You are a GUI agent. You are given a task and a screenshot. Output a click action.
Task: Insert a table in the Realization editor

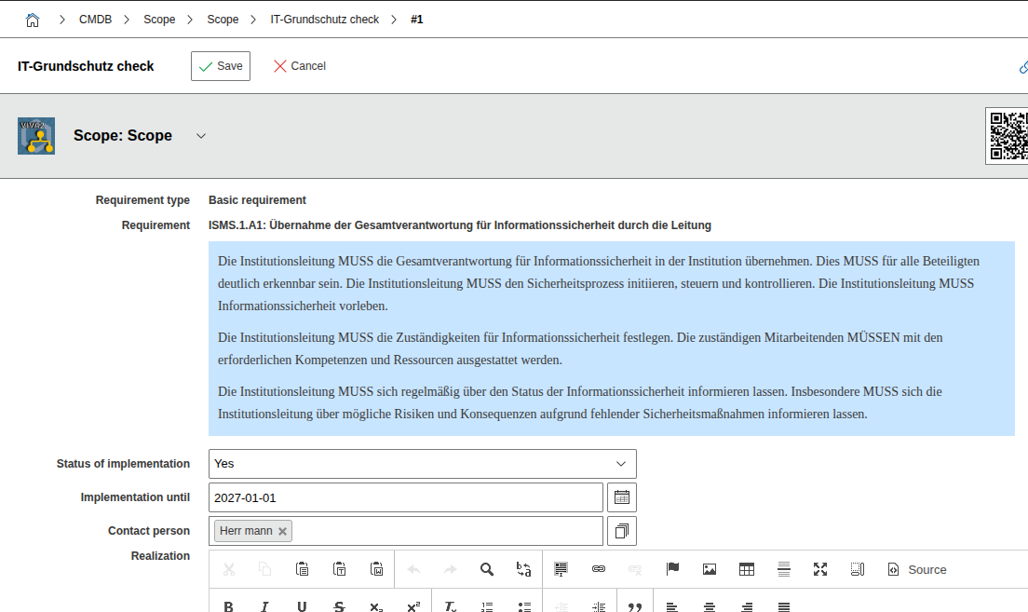(747, 569)
